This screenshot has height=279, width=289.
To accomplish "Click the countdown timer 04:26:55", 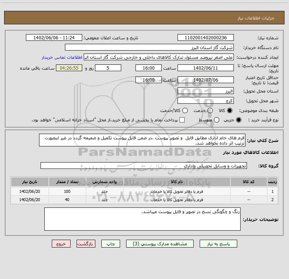I will click(69, 68).
